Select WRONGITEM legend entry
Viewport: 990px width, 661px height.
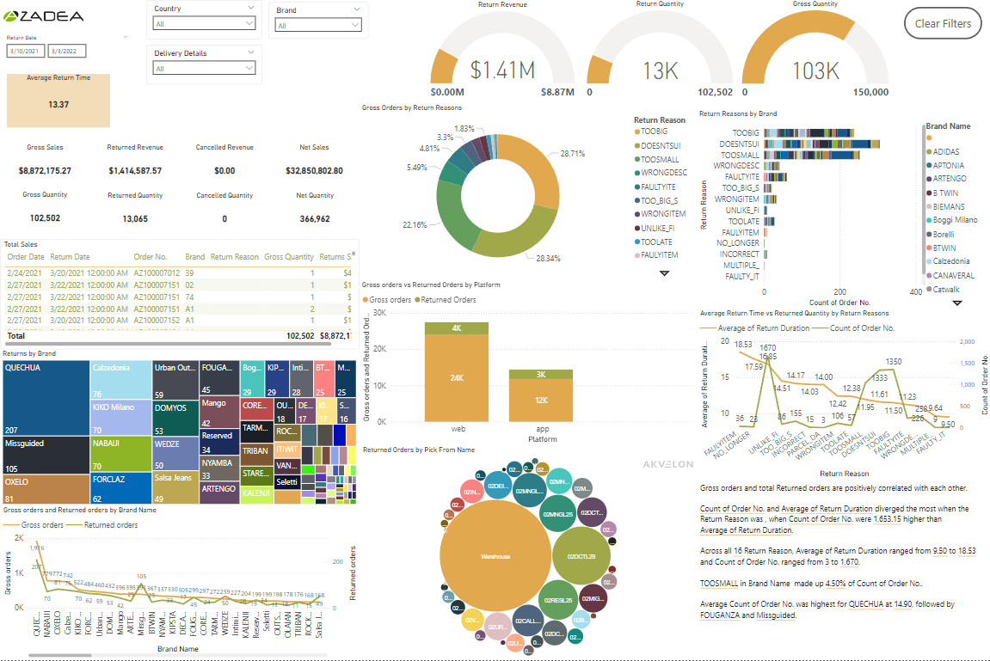point(660,214)
